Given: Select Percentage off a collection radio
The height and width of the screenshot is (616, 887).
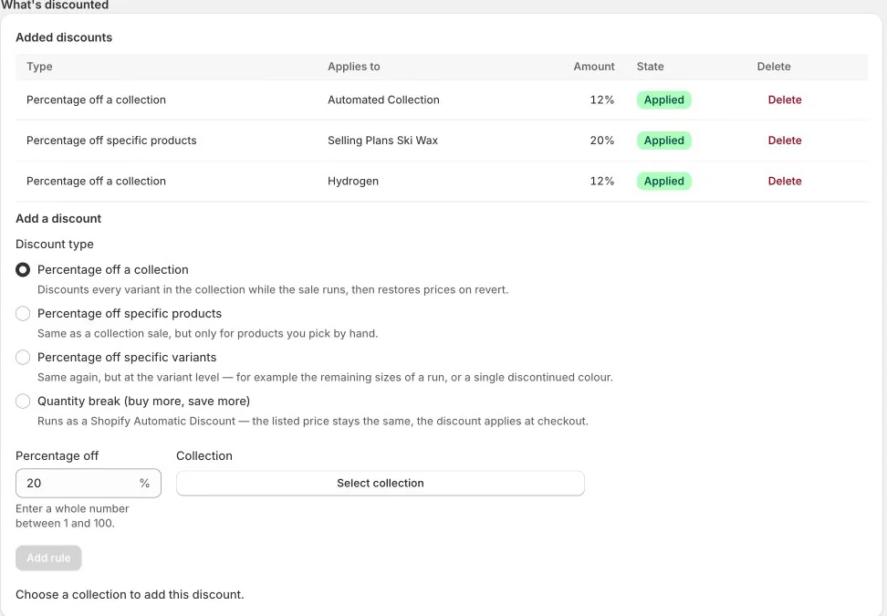Looking at the screenshot, I should point(23,270).
